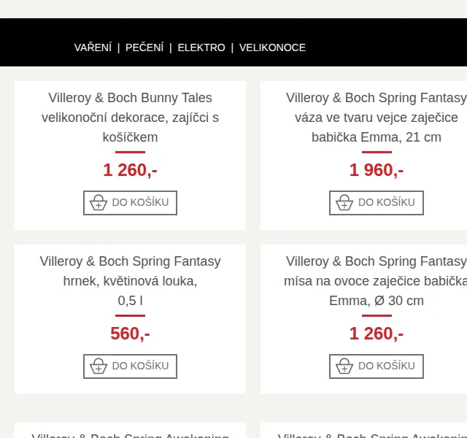Image resolution: width=467 pixels, height=438 pixels.
Task: Select ELEKTRO in the black navigation bar
Action: pyautogui.click(x=201, y=47)
